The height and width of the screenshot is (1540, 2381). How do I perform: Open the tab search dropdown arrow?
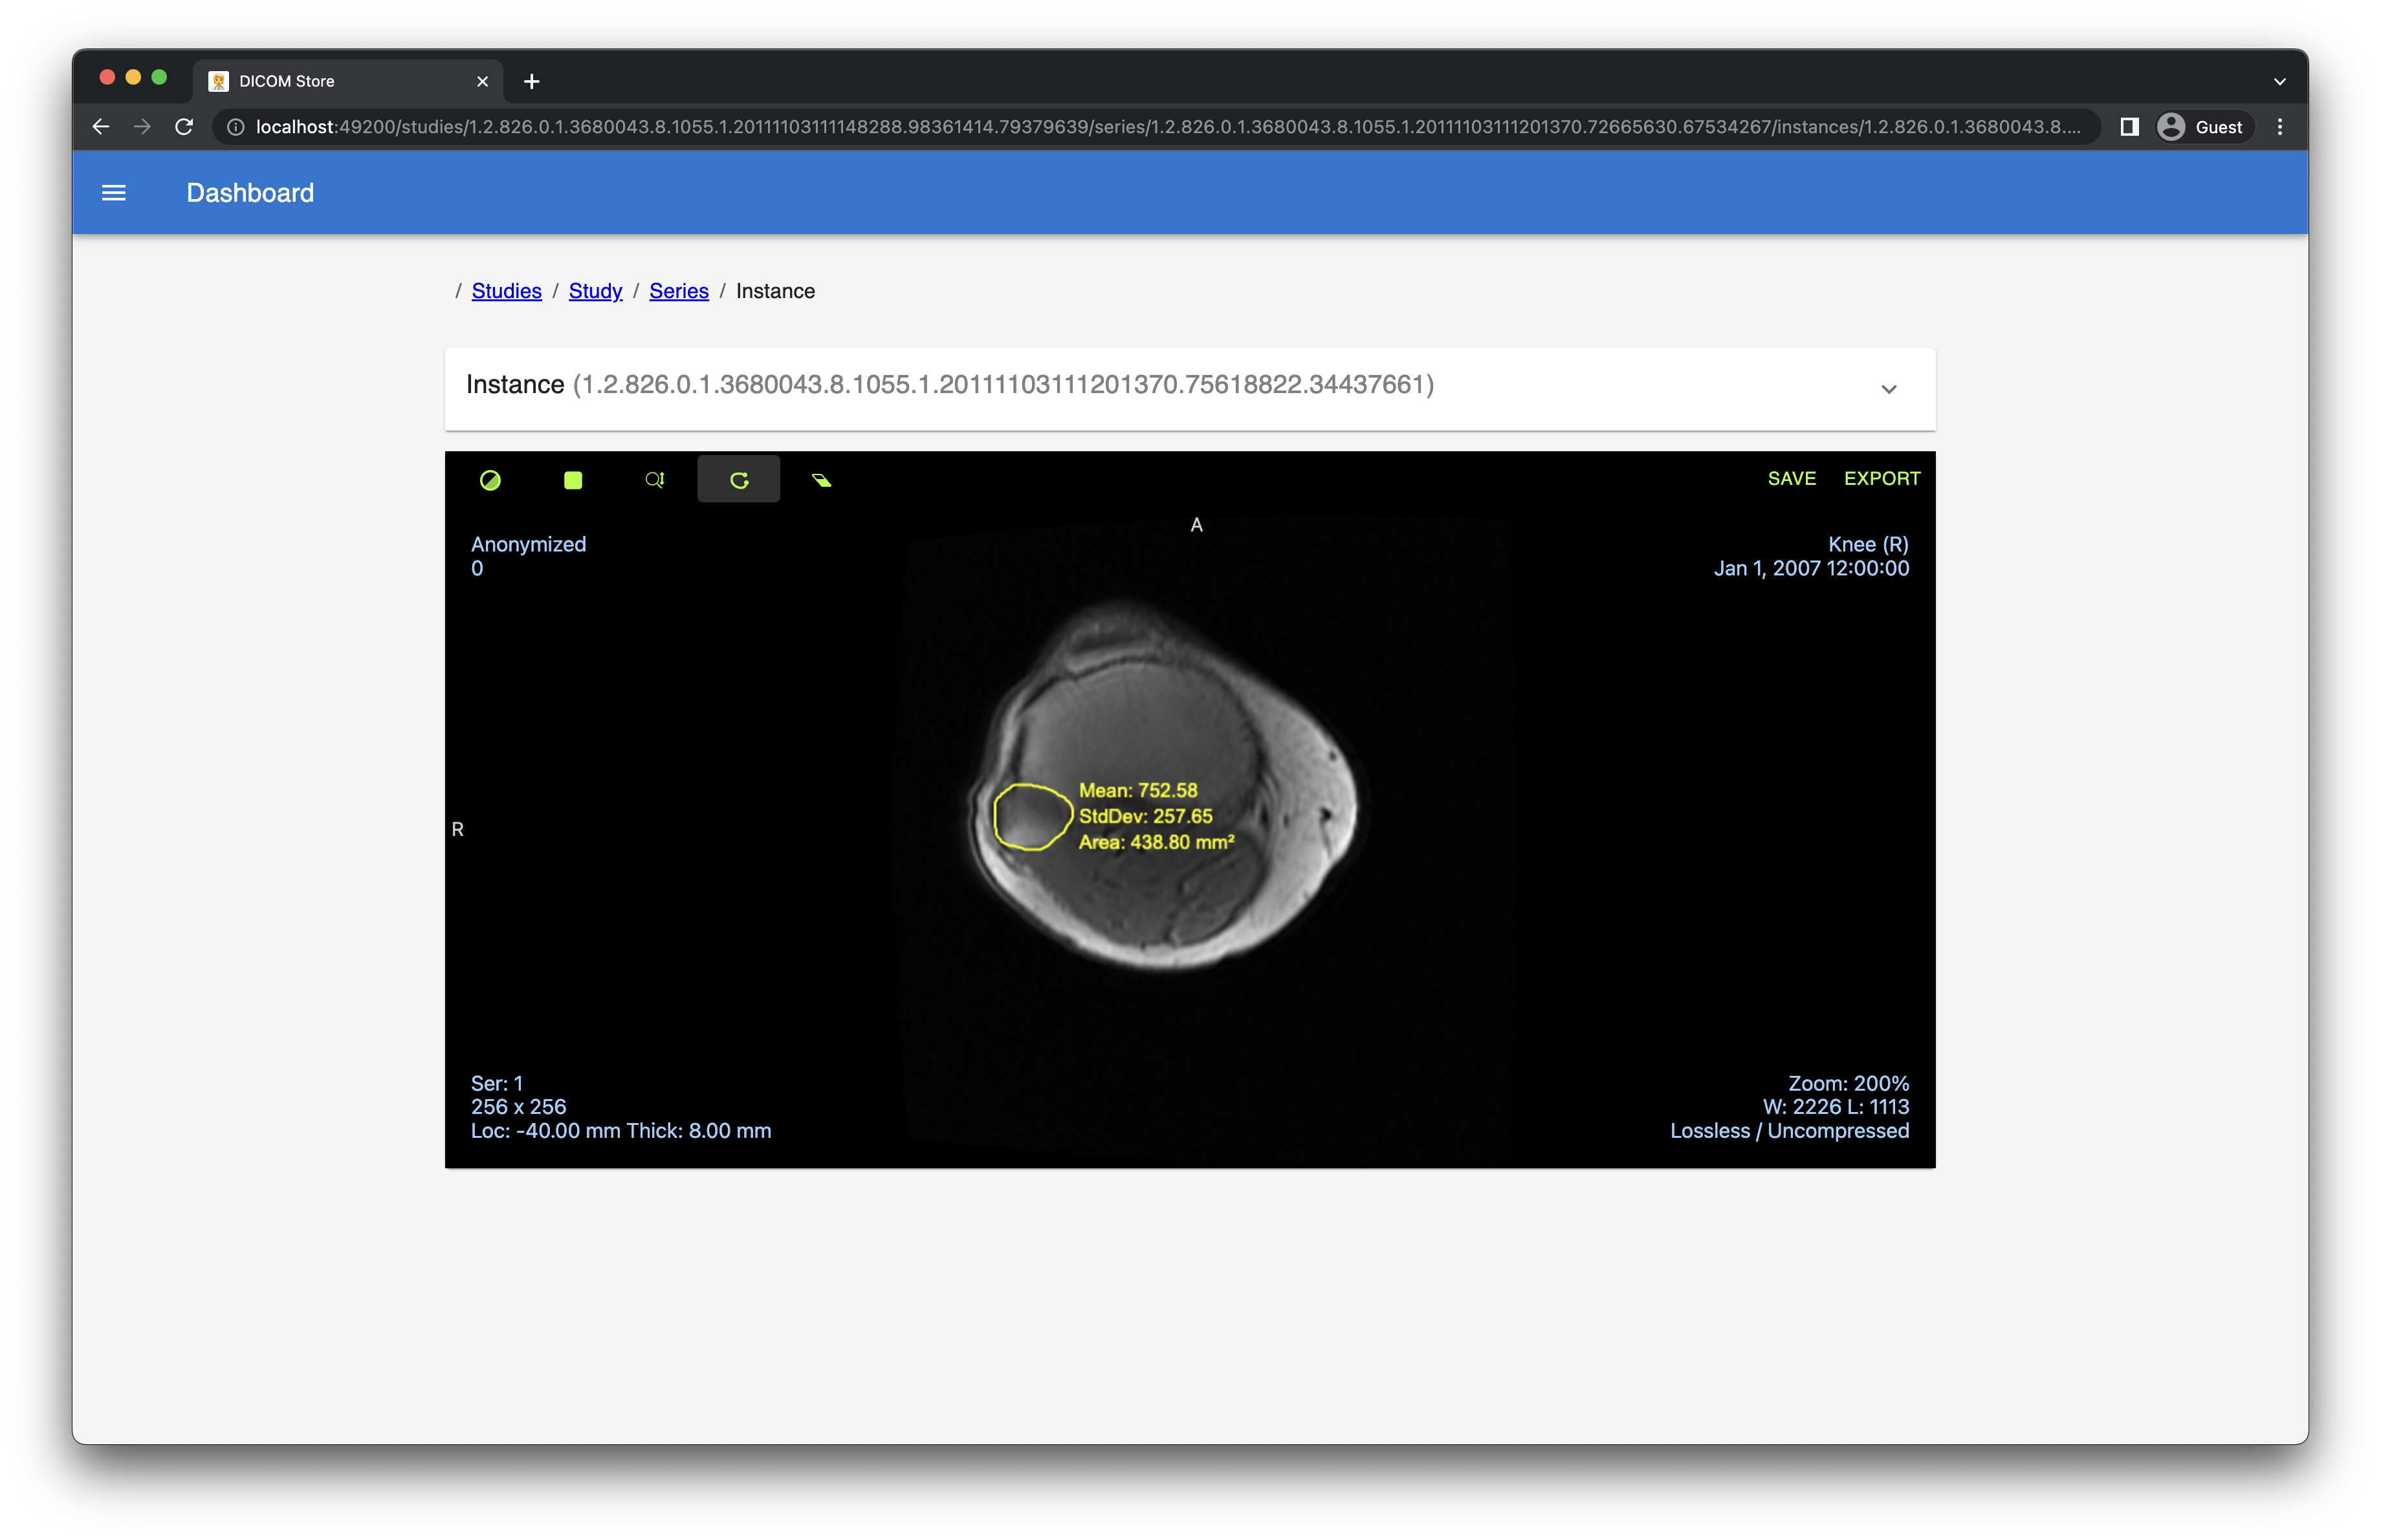(x=2280, y=81)
